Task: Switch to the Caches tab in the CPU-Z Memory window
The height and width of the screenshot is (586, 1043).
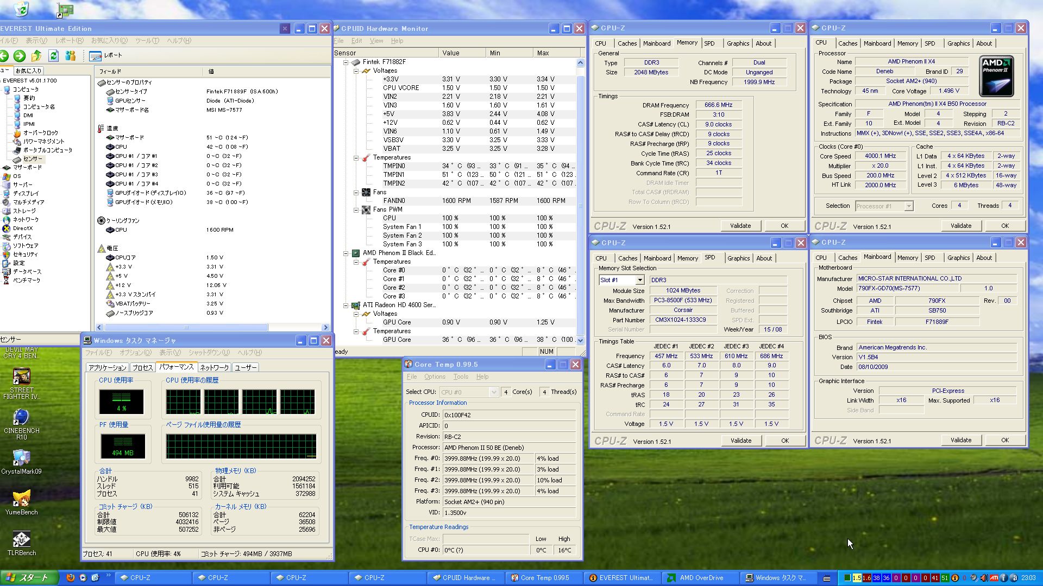Action: tap(627, 43)
